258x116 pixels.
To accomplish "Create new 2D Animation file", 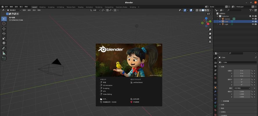I will (106, 86).
